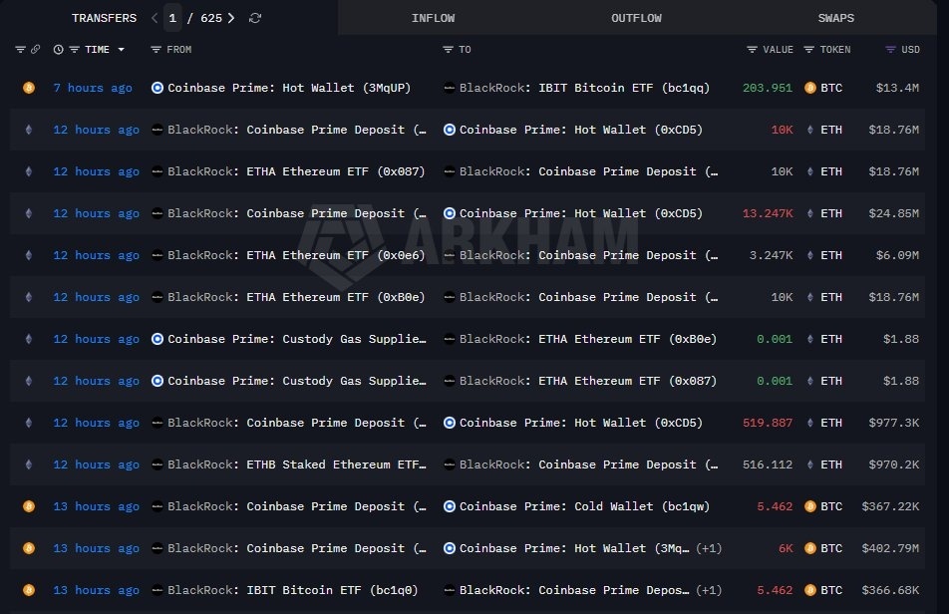This screenshot has height=614, width=949.
Task: Click the 6K BTC value cell
Action: [x=785, y=548]
